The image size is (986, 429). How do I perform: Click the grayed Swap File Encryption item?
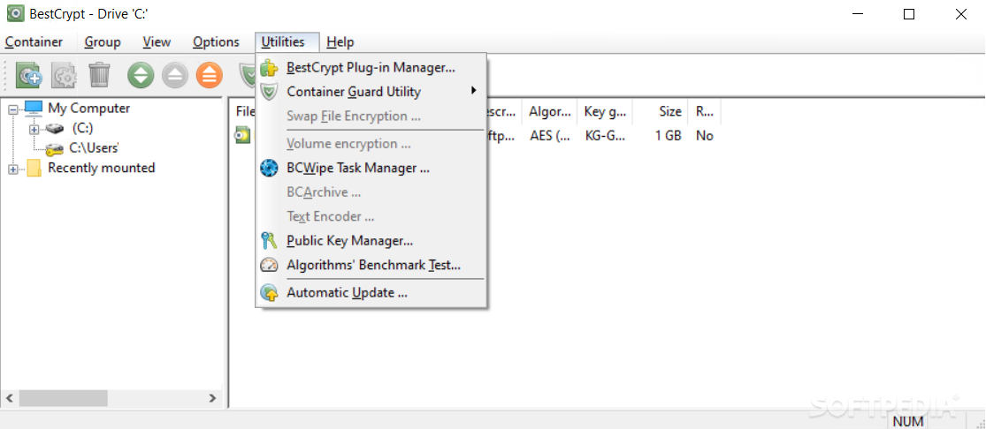point(371,117)
